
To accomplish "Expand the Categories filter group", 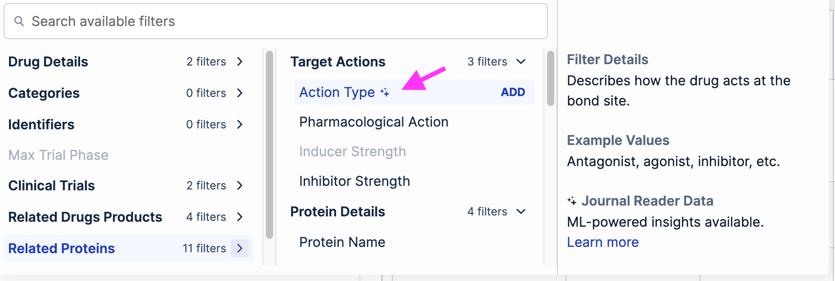I will (240, 93).
